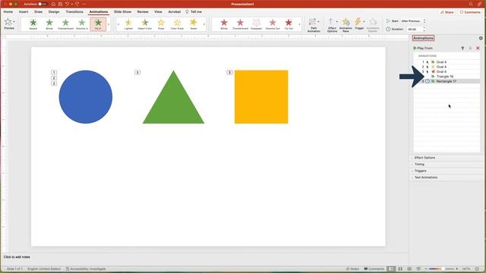Viewport: 486px width, 273px height.
Task: Click the Preview animation star icon
Action: (8, 22)
